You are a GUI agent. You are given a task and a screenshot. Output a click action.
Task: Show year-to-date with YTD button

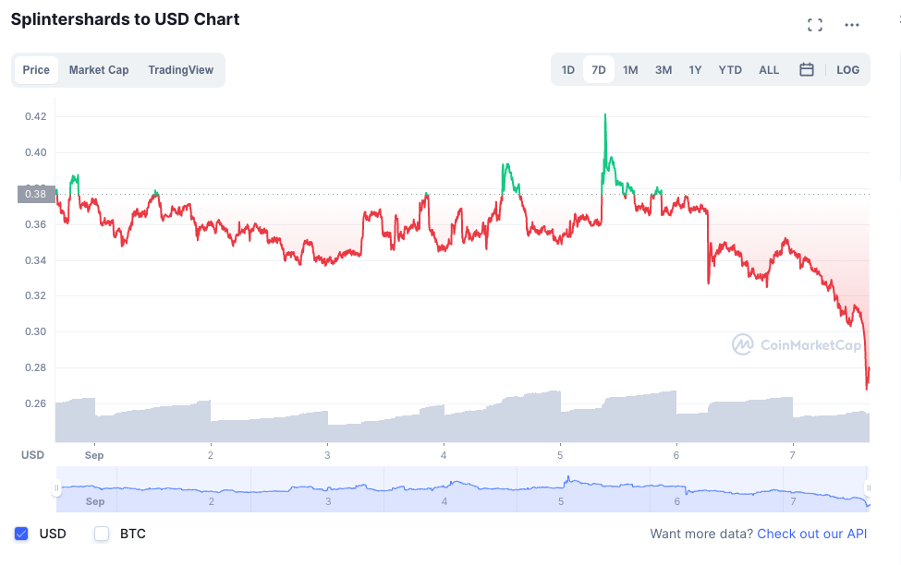pyautogui.click(x=730, y=70)
